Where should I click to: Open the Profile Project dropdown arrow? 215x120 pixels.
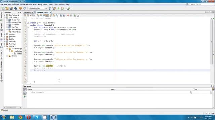click(71, 8)
